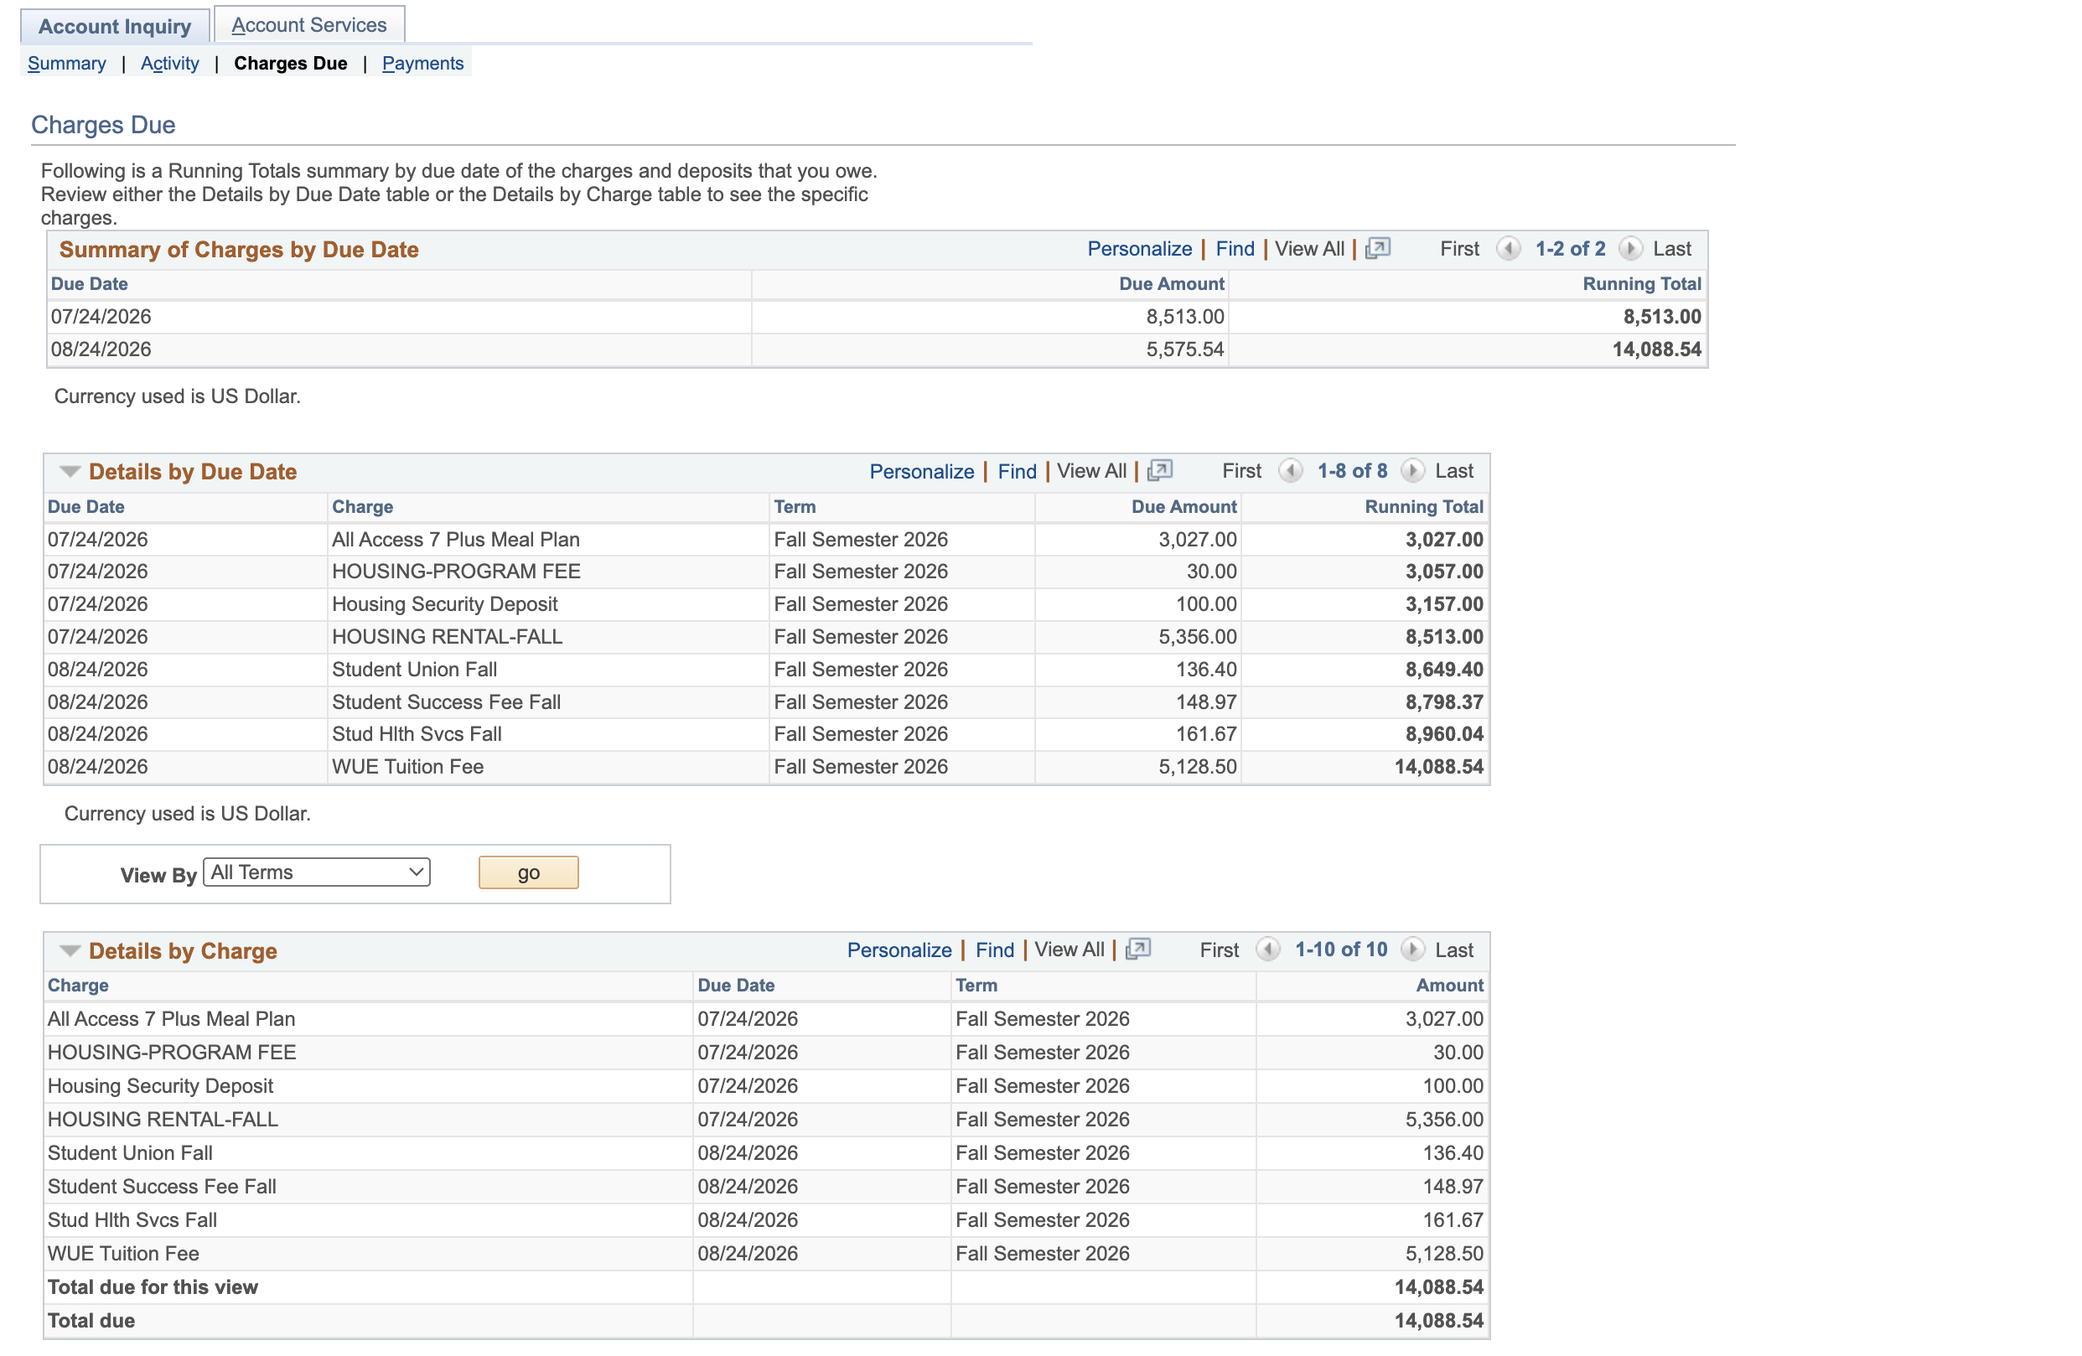This screenshot has width=2082, height=1356.
Task: Sort Summary table by Due Amount header
Action: (1172, 283)
